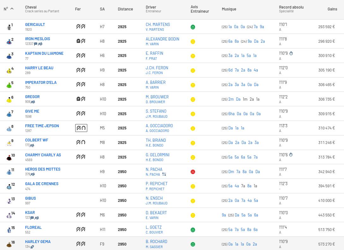The image size is (344, 250).
Task: Click the flag icons under Iron Meslois
Action: (x=38, y=44)
